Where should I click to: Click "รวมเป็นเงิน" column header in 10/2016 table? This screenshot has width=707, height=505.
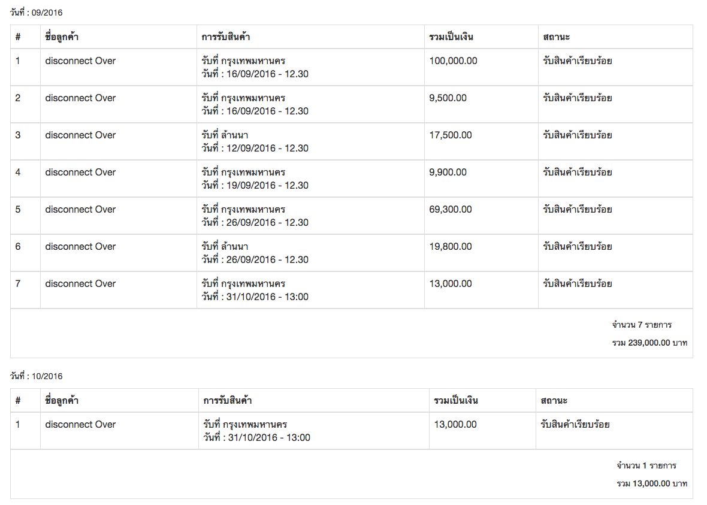(456, 401)
